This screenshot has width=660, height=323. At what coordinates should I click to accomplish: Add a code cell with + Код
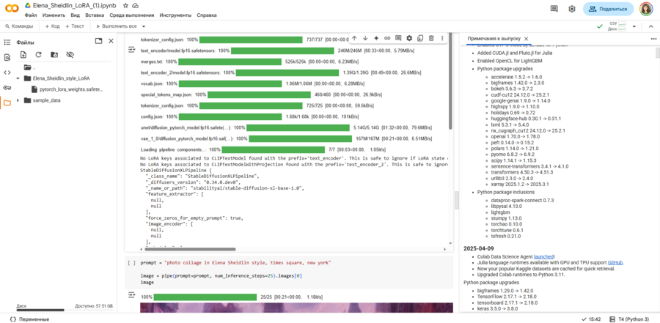pyautogui.click(x=52, y=26)
